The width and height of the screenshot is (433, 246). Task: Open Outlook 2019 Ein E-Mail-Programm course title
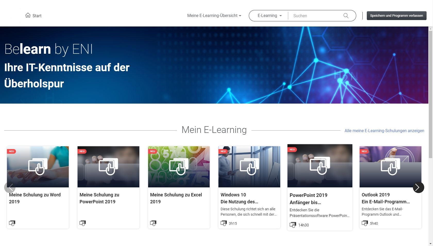(x=386, y=198)
